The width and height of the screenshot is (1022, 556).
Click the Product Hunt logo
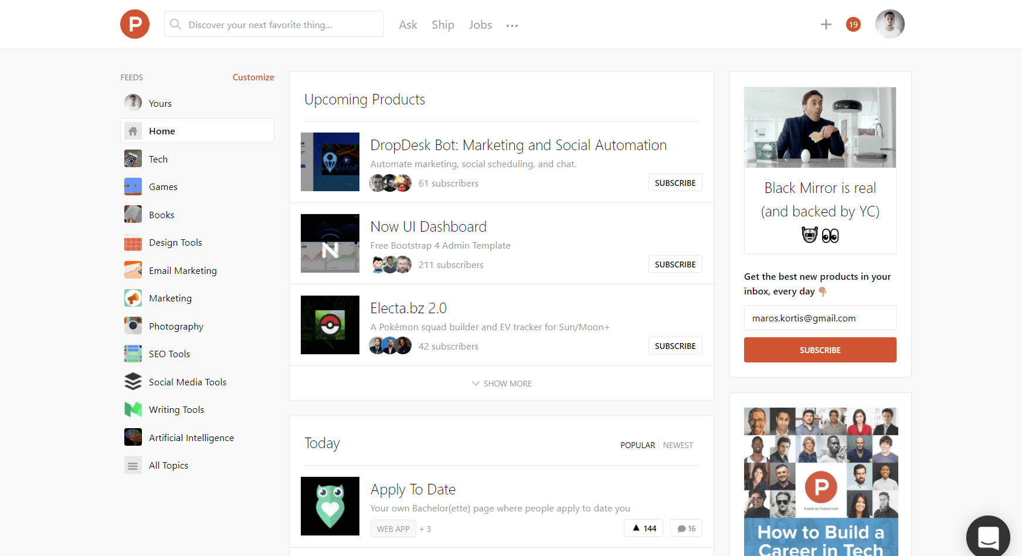135,25
